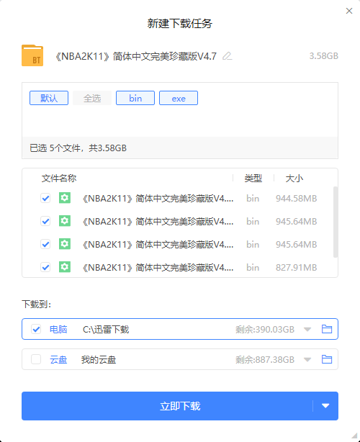Click the bin type in 944.58MB row
Viewport: 360px width, 442px height.
coord(253,199)
